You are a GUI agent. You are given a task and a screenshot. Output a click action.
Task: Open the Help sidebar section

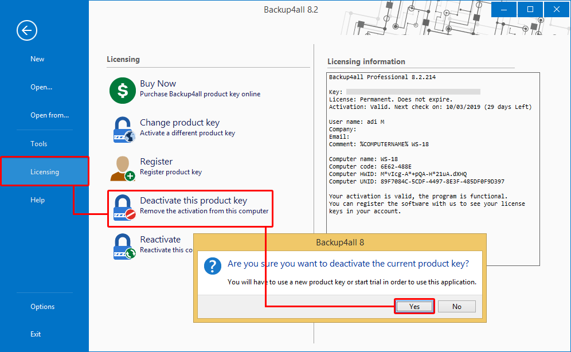[37, 200]
